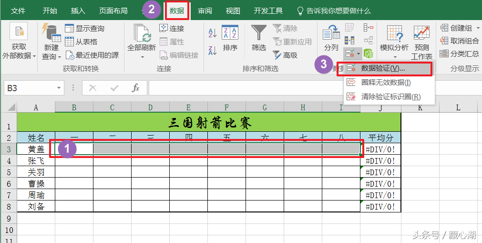Expand the data validation dropdown arrow

pyautogui.click(x=359, y=54)
